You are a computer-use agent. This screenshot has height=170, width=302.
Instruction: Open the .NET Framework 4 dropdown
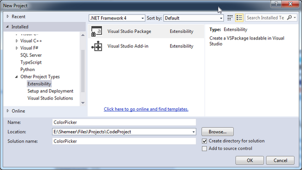(x=117, y=18)
